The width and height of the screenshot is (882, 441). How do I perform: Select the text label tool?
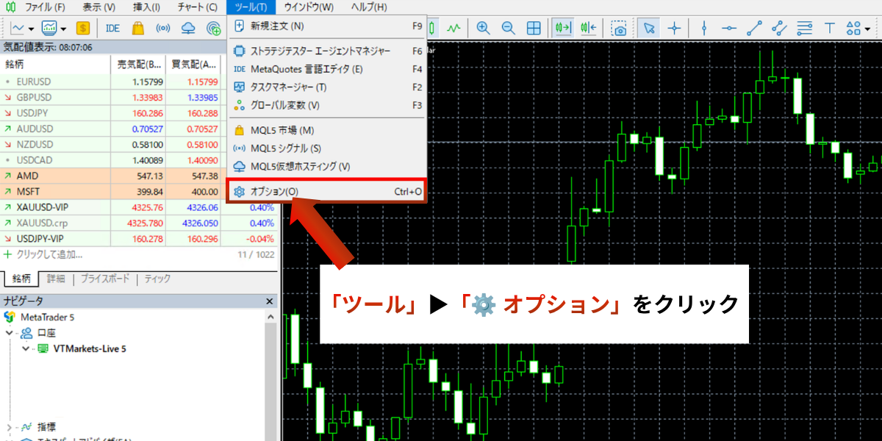[x=830, y=29]
